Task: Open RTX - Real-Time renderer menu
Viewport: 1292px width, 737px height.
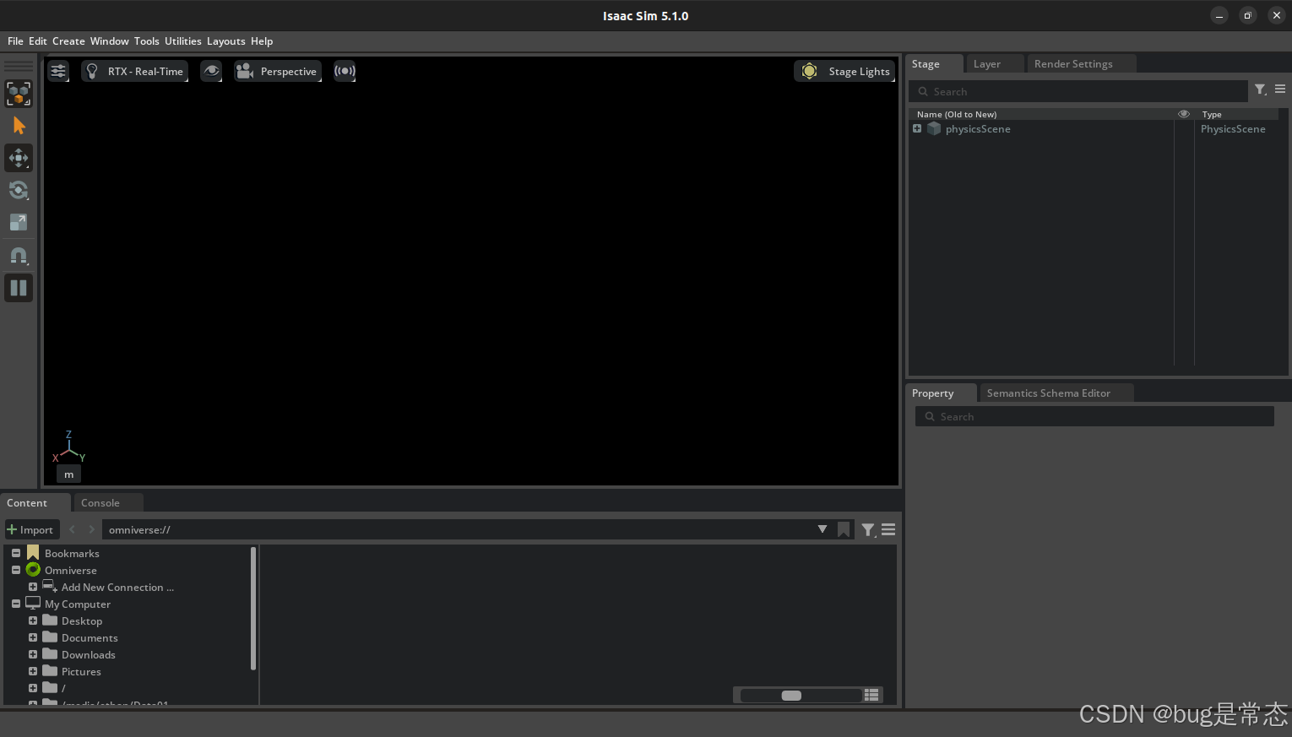Action: (x=135, y=71)
